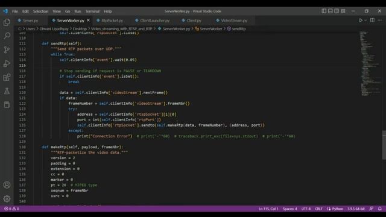
Task: Open the Selection menu
Action: pos(40,11)
